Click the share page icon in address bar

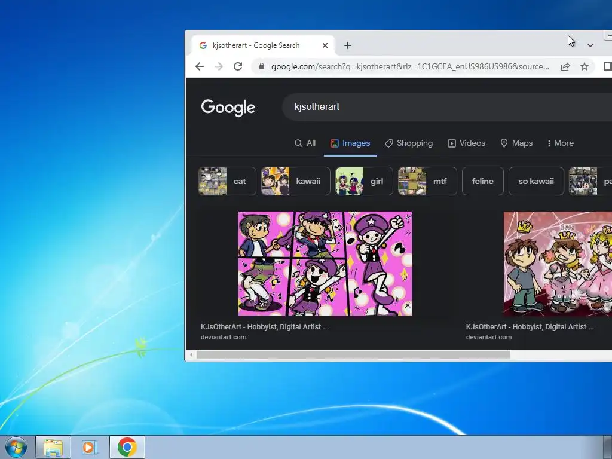(565, 67)
